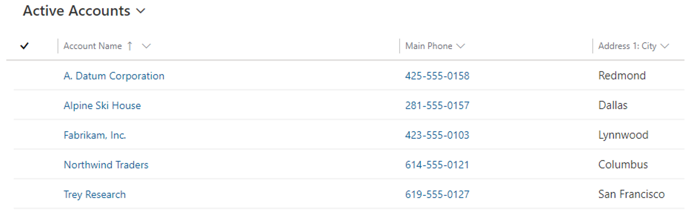Viewport: 692px width, 219px height.
Task: Select the Redmond city cell
Action: coord(622,76)
